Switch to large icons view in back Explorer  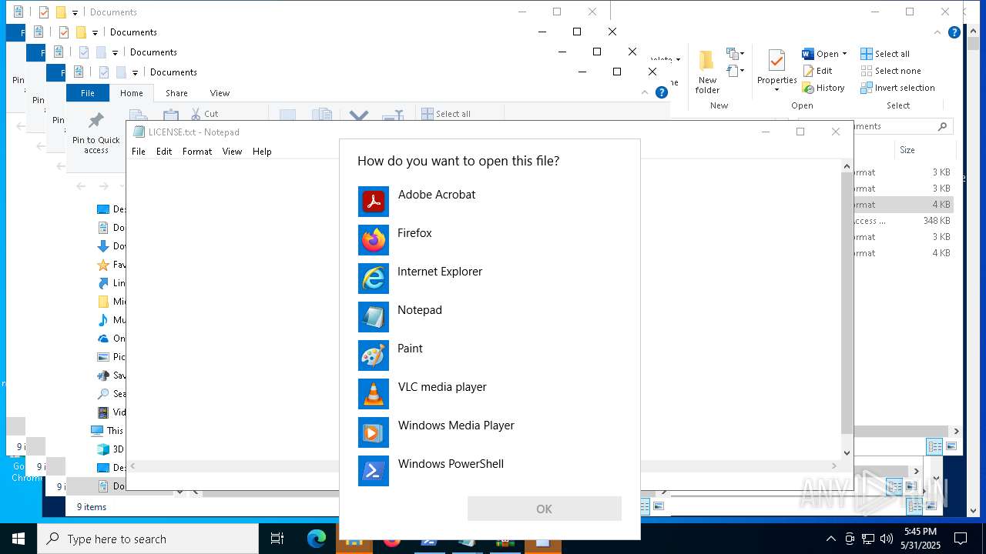click(951, 446)
